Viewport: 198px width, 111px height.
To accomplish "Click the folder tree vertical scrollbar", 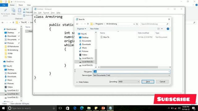I will point(96,56).
